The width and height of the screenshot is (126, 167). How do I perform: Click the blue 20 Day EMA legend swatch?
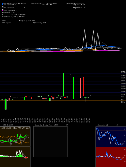(x=3, y=4)
